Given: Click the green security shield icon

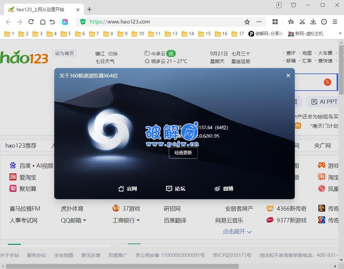Looking at the screenshot, I should 82,21.
